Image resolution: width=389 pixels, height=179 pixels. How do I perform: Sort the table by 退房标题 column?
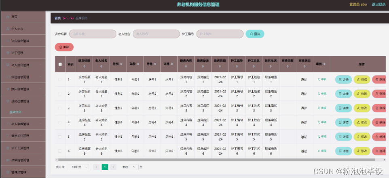click(x=85, y=67)
